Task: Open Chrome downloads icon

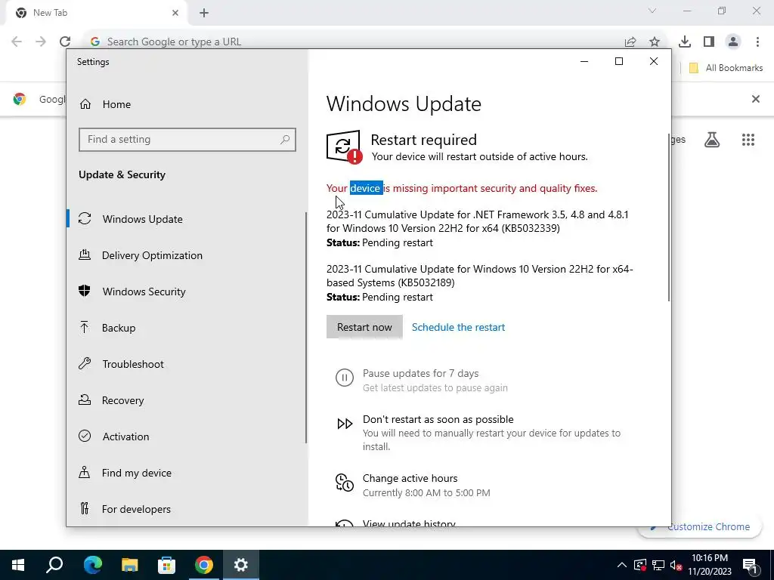Action: coord(685,42)
